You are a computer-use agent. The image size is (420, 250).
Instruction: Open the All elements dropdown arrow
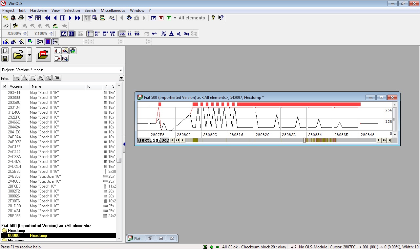point(175,18)
